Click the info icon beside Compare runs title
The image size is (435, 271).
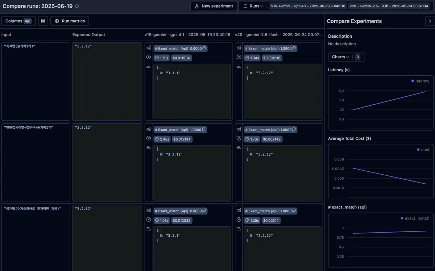click(77, 6)
